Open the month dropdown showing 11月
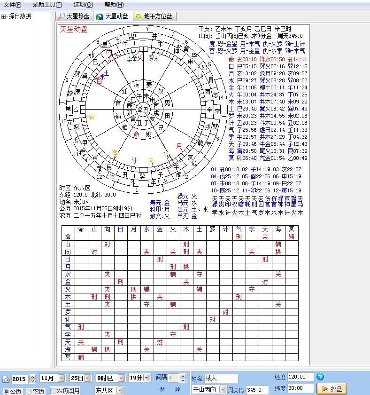The width and height of the screenshot is (370, 395). pos(61,378)
